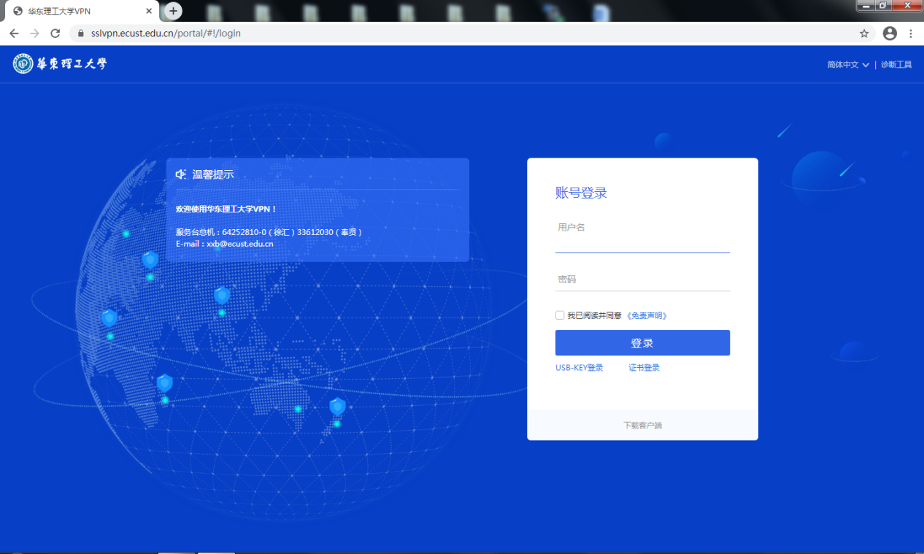Click the address bar URL
The height and width of the screenshot is (554, 924).
point(166,34)
